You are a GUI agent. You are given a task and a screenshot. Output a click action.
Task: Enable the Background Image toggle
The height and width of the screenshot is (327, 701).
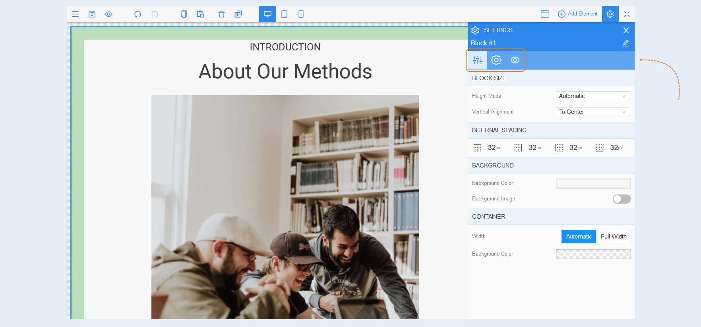622,199
